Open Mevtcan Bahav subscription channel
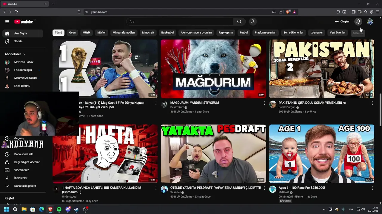 23,62
